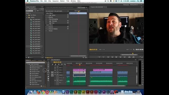
Task: Select the Rolling Edit tool
Action: click(x=48, y=67)
